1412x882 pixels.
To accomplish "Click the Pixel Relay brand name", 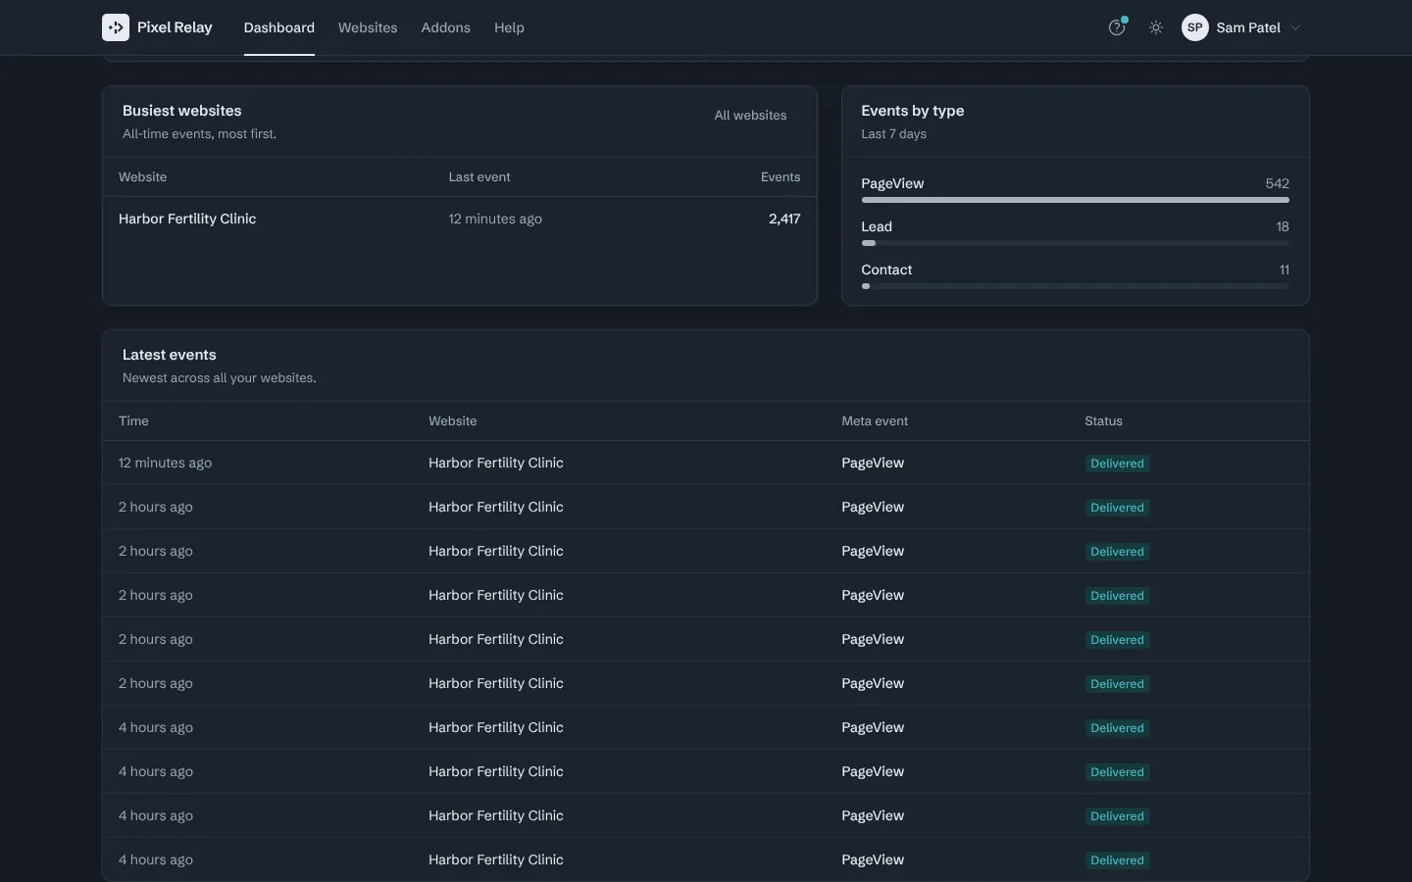I will tap(175, 27).
